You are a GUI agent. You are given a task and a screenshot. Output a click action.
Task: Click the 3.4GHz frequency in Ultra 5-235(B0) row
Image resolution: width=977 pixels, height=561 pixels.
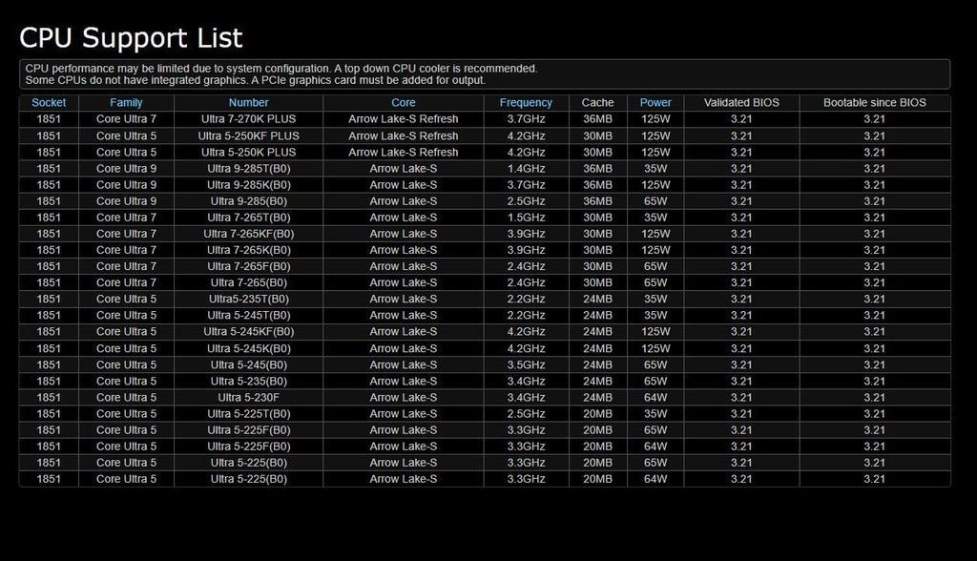click(526, 381)
